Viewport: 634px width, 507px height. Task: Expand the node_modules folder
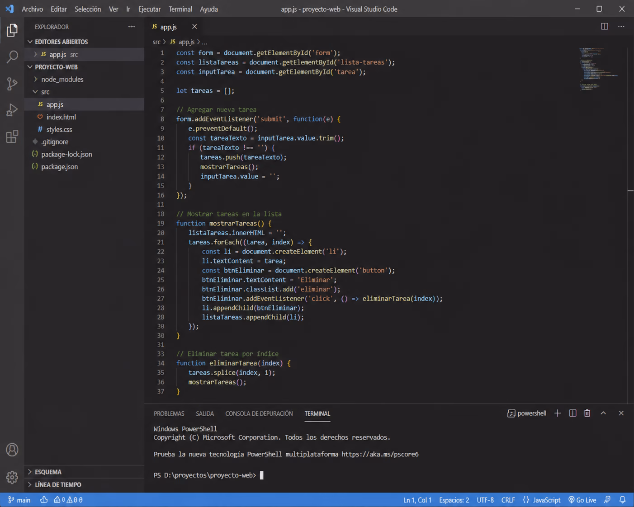click(x=84, y=79)
